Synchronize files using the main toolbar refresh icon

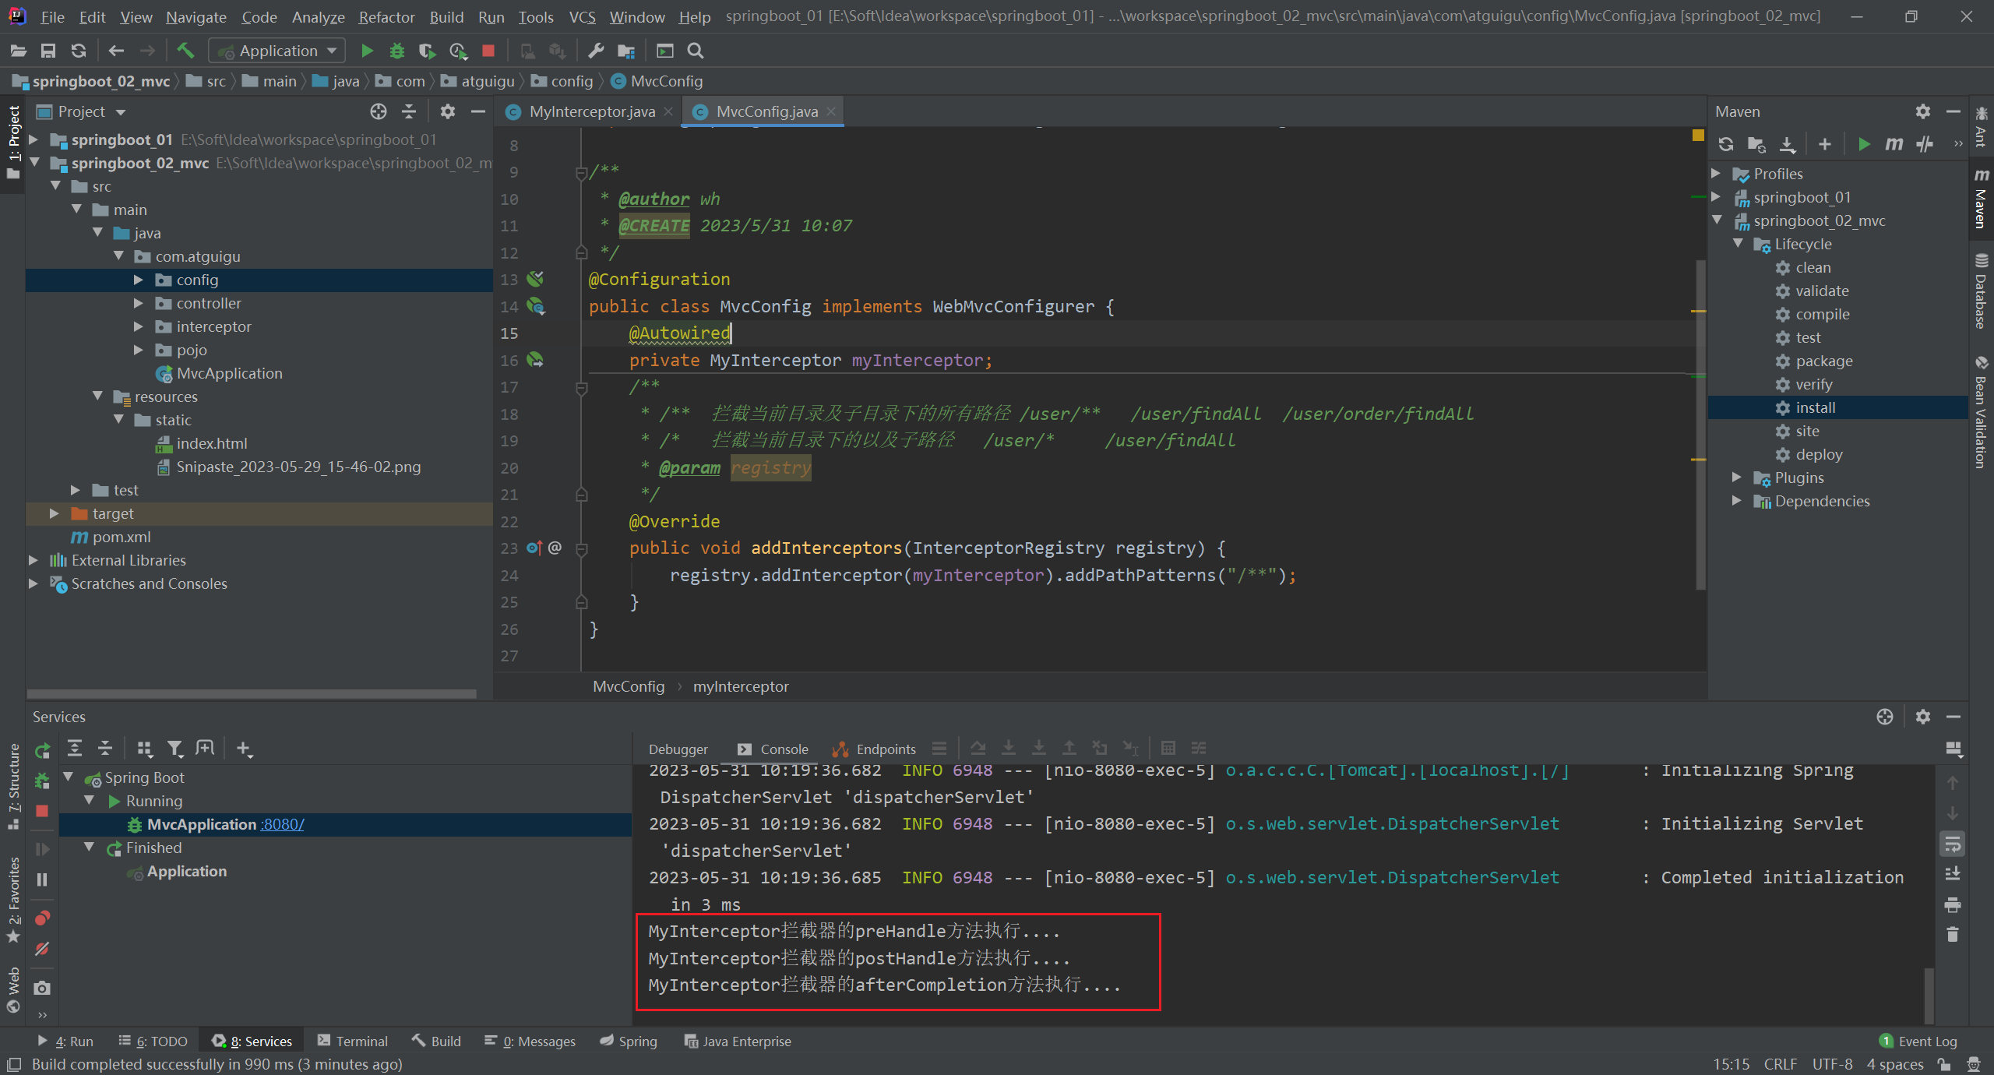pos(79,51)
